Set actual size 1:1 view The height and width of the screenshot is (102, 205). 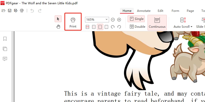coord(88,27)
